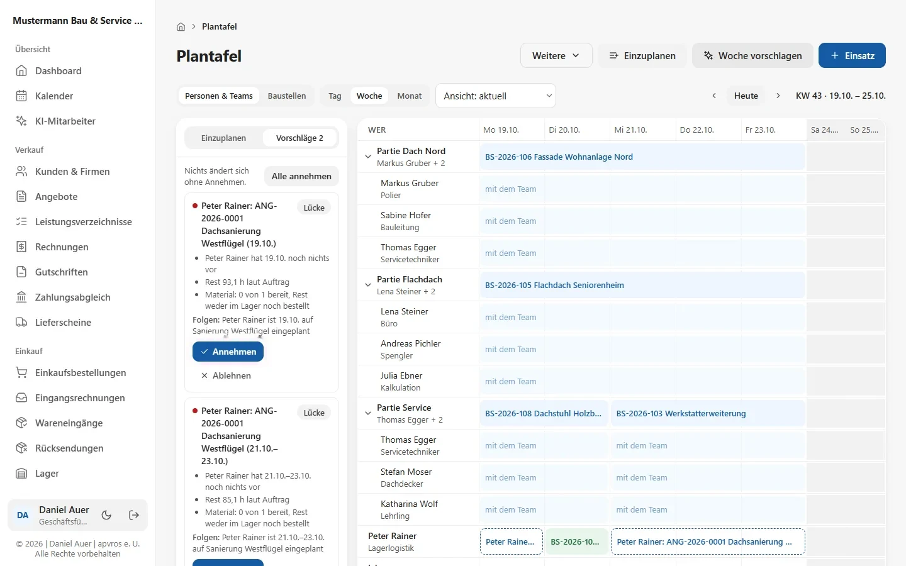Click the breadcrumb home icon
This screenshot has width=906, height=566.
(181, 26)
